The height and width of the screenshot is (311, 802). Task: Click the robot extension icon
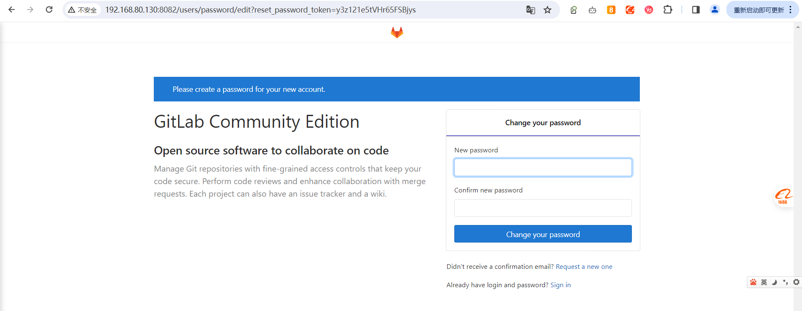click(x=592, y=10)
